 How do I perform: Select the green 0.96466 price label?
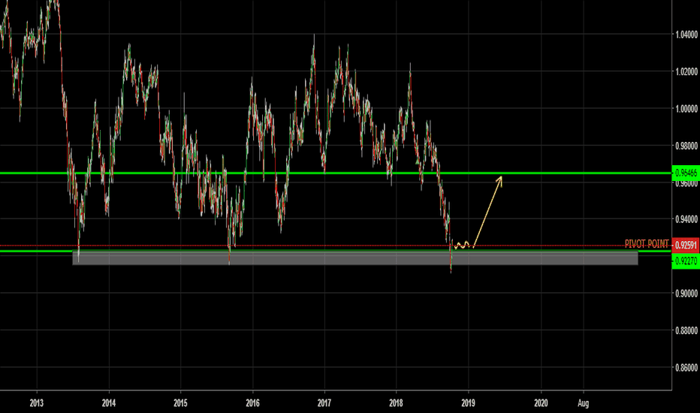[x=685, y=173]
